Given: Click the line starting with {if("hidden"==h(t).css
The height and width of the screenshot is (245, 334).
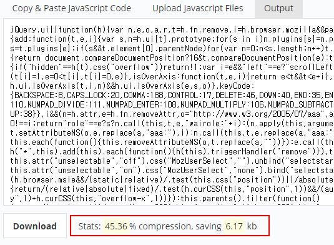Looking at the screenshot, I should tap(172, 67).
